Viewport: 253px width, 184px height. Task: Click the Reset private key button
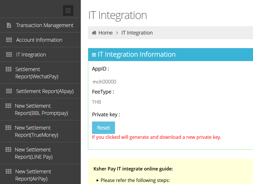click(103, 128)
